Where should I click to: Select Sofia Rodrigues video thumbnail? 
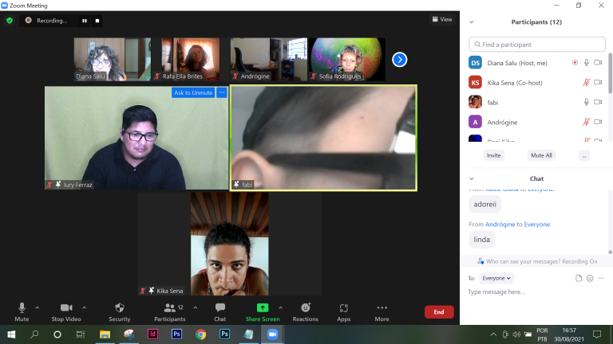point(347,59)
